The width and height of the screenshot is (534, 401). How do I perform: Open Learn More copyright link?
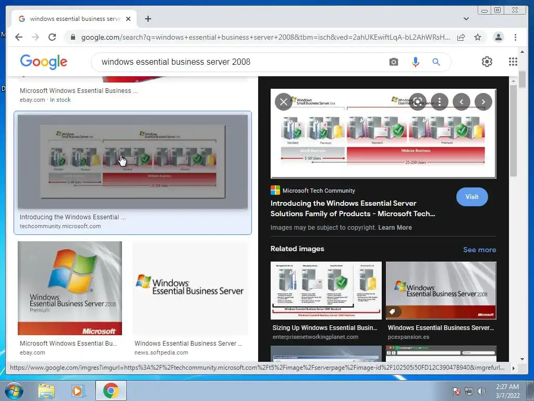click(395, 228)
